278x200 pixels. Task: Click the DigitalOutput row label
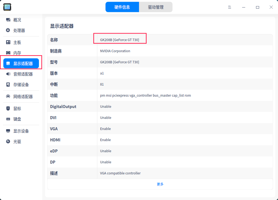[x=63, y=106]
